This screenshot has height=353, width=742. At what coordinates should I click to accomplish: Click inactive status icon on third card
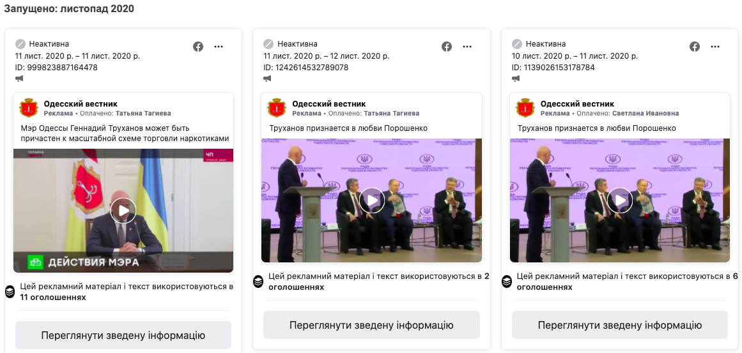click(517, 44)
